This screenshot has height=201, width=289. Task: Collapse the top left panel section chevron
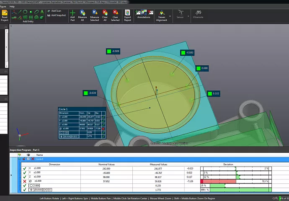6,27
